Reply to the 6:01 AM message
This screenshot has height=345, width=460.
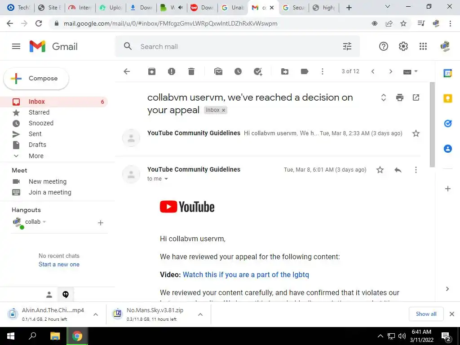398,170
